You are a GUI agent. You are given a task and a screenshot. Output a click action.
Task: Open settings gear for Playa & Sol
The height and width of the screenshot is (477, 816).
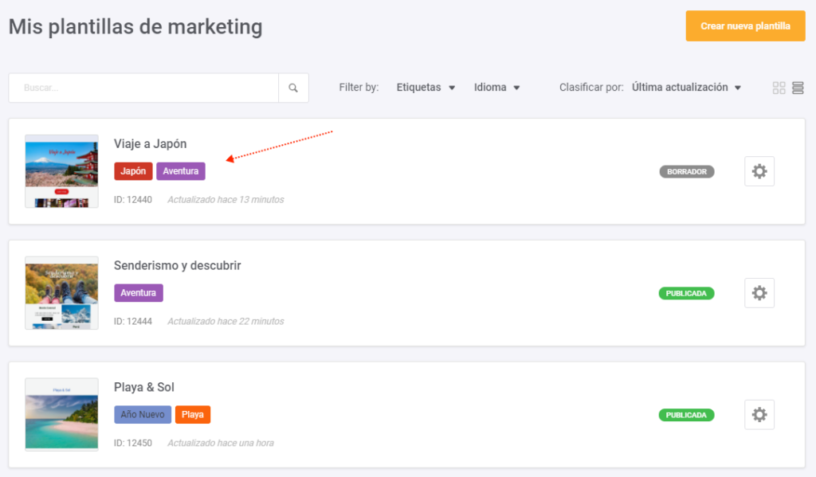click(759, 415)
